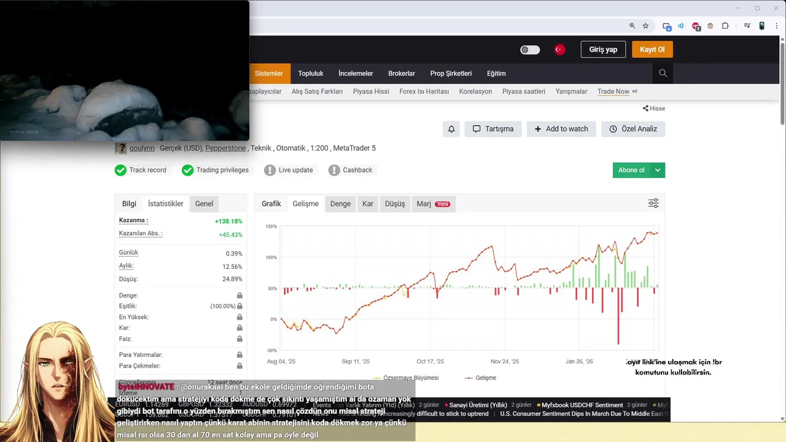Click the Trading privileges green check icon

tap(188, 170)
